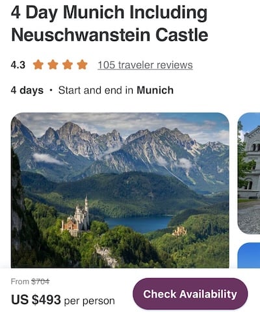Click the yellow Hohenschwangau castle in the photo
The image size is (260, 314).
[179, 231]
